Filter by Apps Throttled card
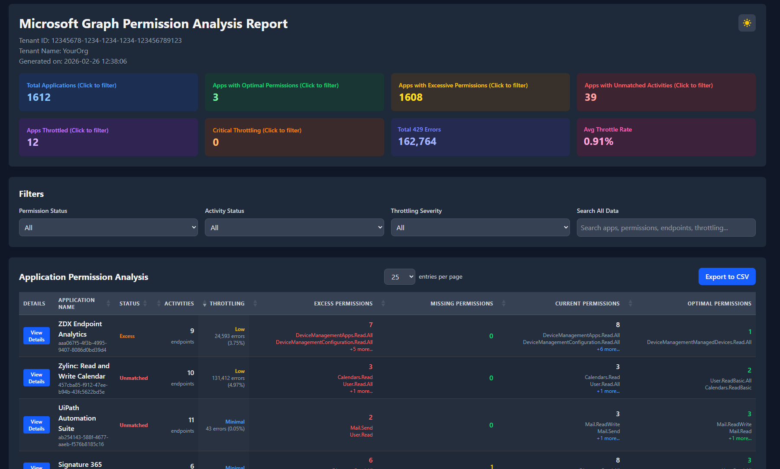 point(108,137)
